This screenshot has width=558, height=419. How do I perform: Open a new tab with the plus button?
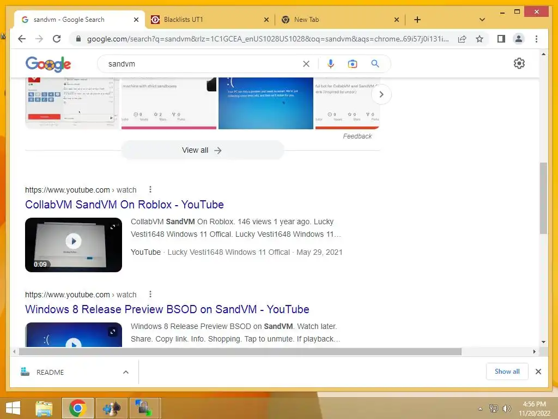(417, 20)
